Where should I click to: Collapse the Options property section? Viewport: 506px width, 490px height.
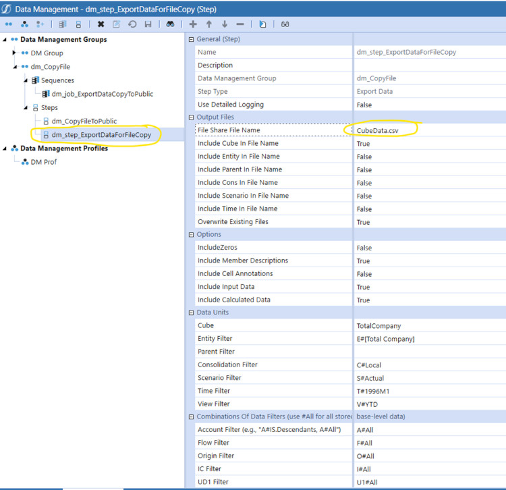[x=191, y=235]
